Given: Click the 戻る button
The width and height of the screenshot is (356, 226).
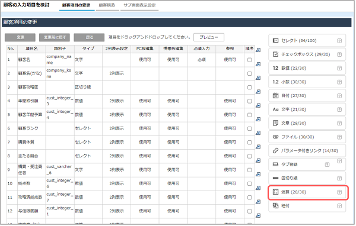Looking at the screenshot, I should tap(89, 37).
